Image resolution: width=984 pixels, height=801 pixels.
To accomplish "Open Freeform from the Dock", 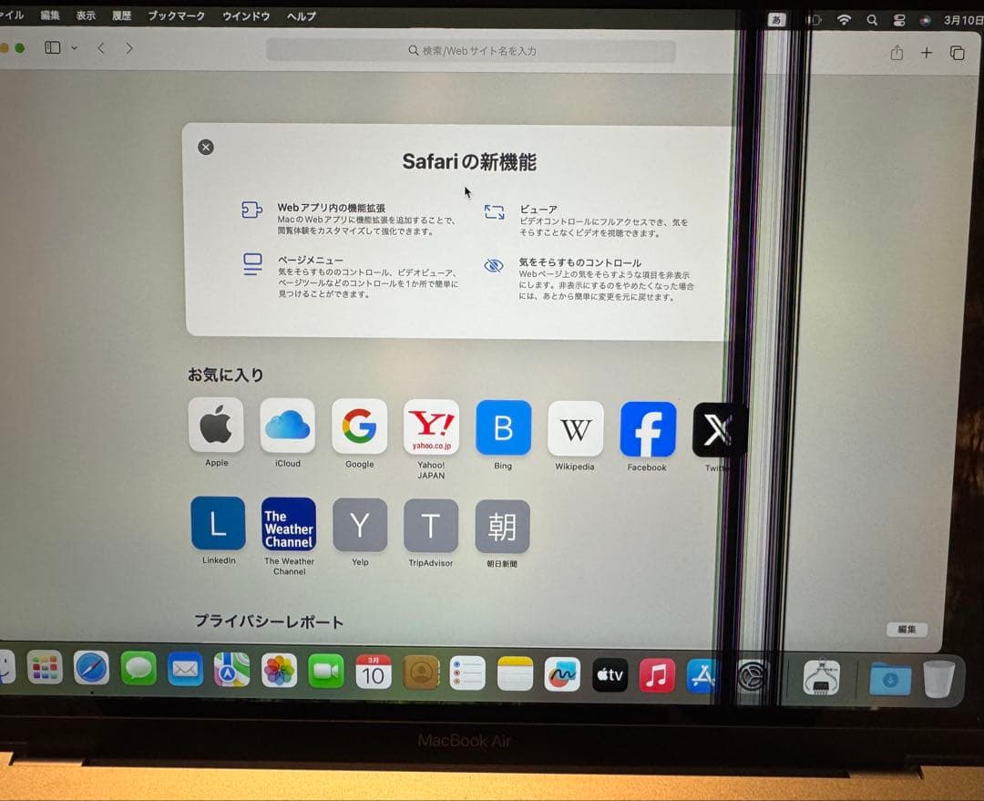I will click(562, 674).
